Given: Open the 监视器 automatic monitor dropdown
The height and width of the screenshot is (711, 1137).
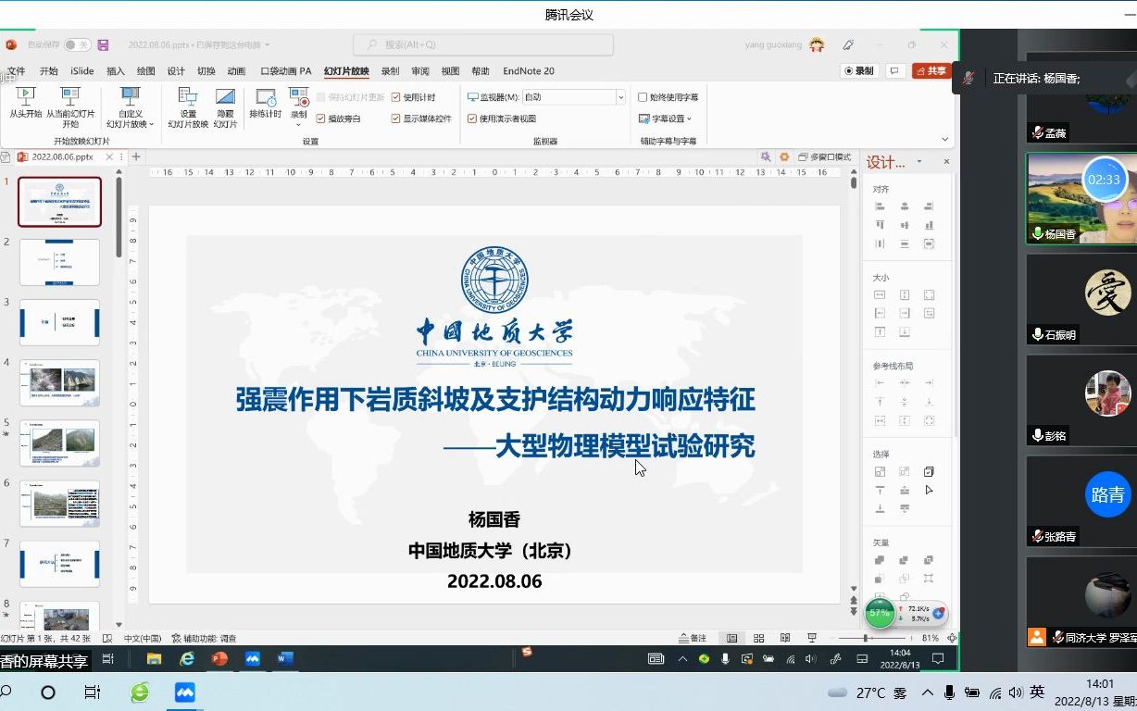Looking at the screenshot, I should click(622, 97).
